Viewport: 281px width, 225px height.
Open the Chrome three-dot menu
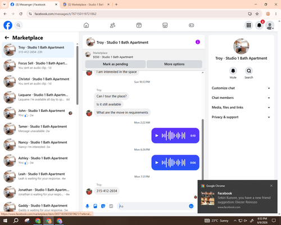click(276, 14)
